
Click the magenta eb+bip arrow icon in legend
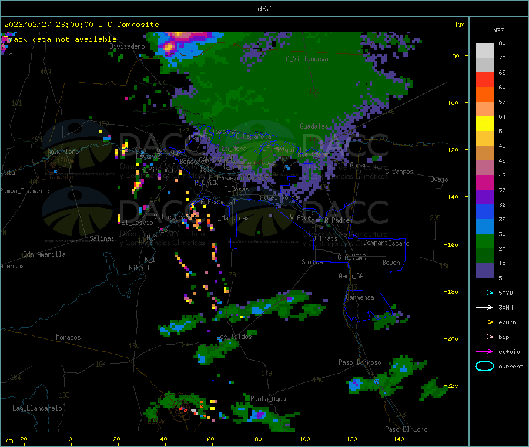[x=484, y=352]
